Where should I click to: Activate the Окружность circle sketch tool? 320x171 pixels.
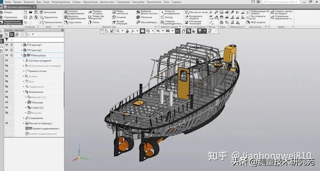[x=48, y=17]
